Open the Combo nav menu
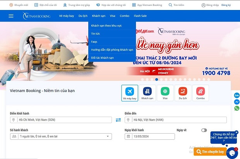The height and width of the screenshot is (159, 240). tap(125, 16)
